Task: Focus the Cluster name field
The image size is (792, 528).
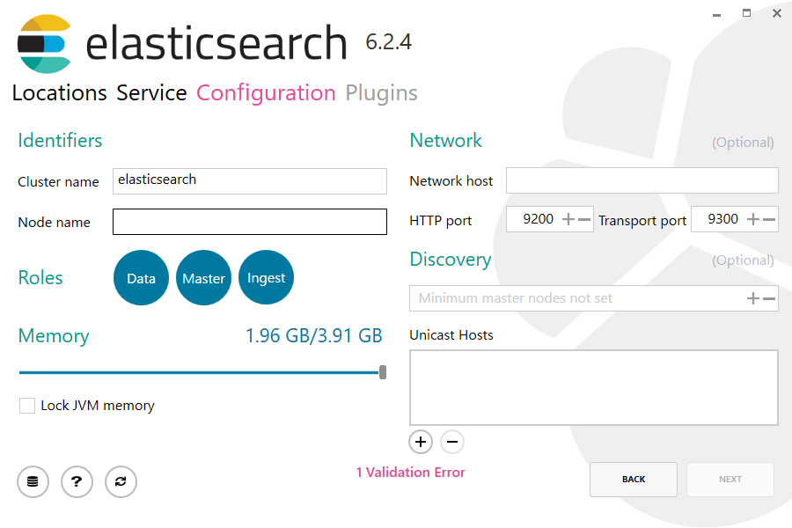Action: tap(250, 181)
